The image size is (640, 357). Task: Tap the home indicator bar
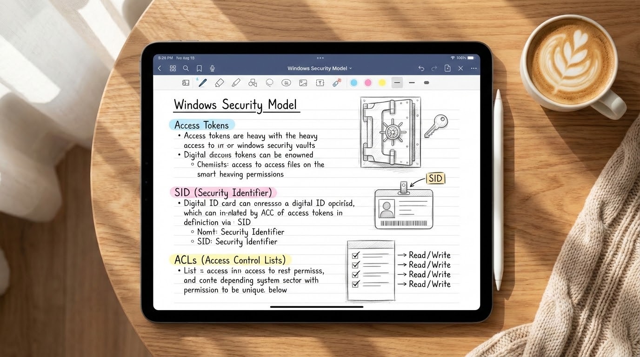pos(317,307)
